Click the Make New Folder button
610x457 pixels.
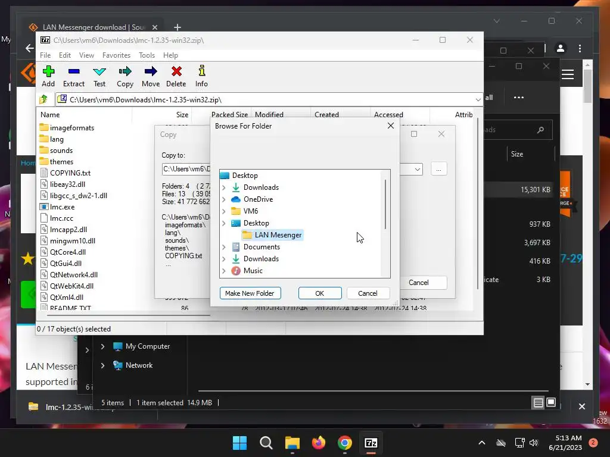click(250, 293)
